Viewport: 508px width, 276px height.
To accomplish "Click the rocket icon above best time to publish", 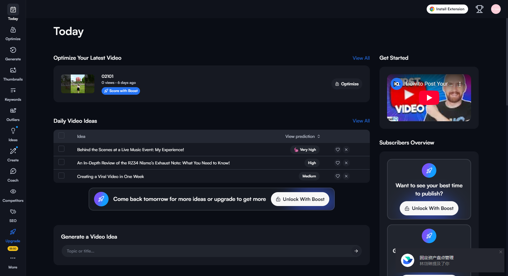I will 429,170.
